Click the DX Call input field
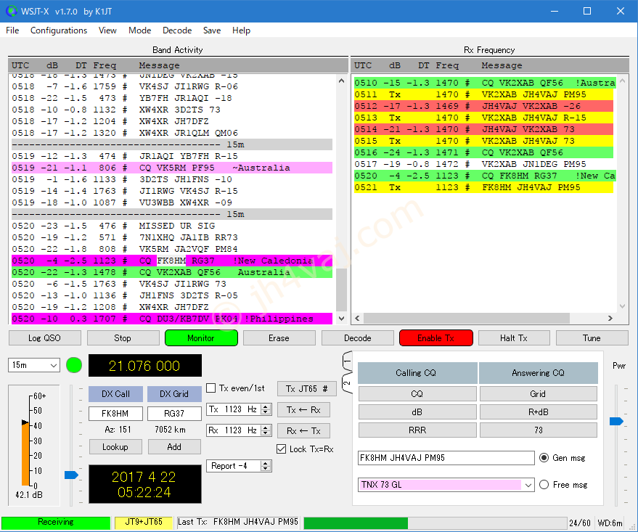This screenshot has height=532, width=638. 115,414
